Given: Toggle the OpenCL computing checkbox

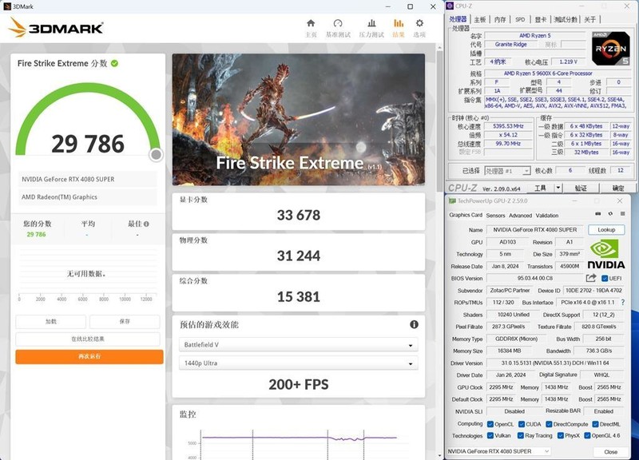Looking at the screenshot, I should point(490,425).
